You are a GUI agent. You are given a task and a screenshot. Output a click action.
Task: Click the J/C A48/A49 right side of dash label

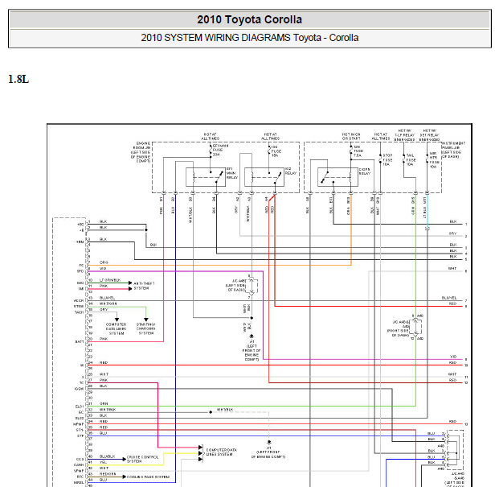pos(399,328)
